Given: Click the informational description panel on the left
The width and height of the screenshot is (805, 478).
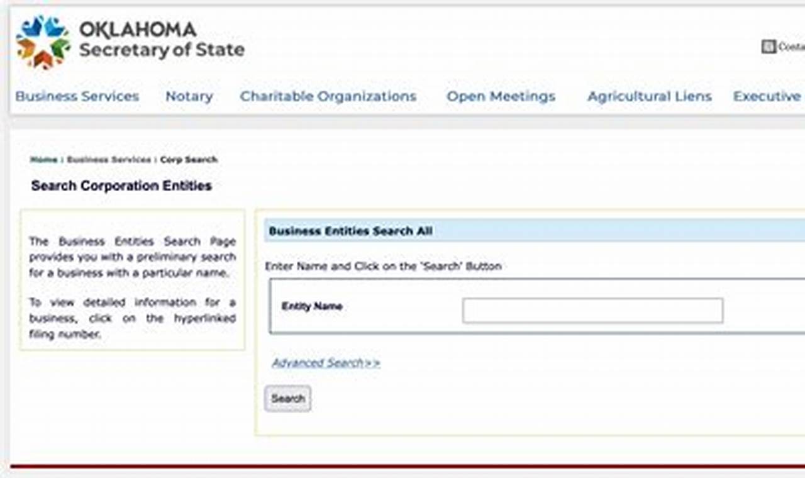Looking at the screenshot, I should [x=133, y=279].
